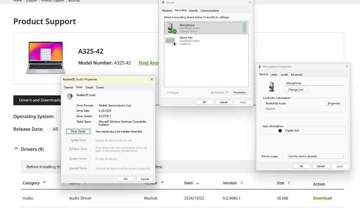
Task: Click the Roll Back Driver button
Action: coord(78,149)
